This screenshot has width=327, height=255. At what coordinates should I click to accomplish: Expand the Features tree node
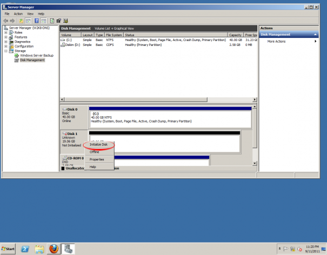[6, 37]
